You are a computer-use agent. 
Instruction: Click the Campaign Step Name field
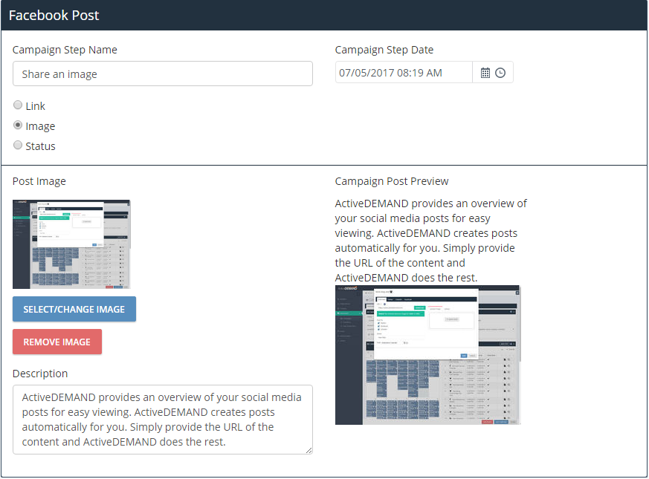point(163,74)
